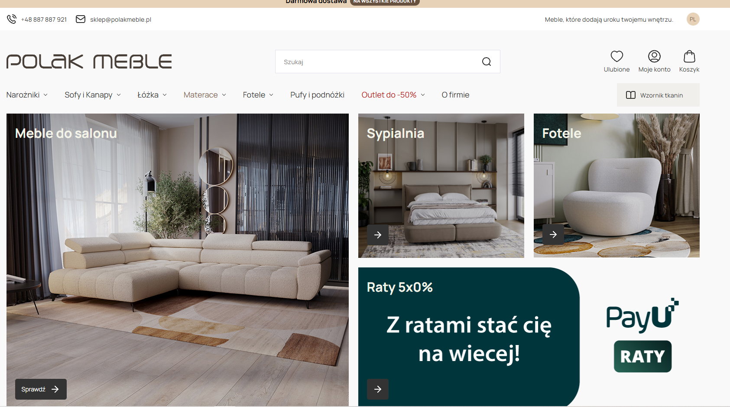Viewport: 730px width, 407px height.
Task: Open Moje konto user icon
Action: point(654,57)
